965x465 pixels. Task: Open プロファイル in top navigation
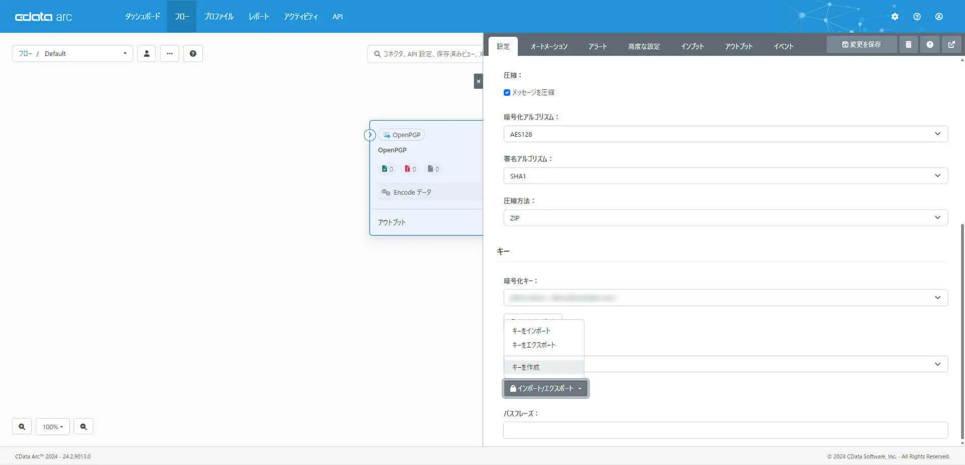(219, 17)
